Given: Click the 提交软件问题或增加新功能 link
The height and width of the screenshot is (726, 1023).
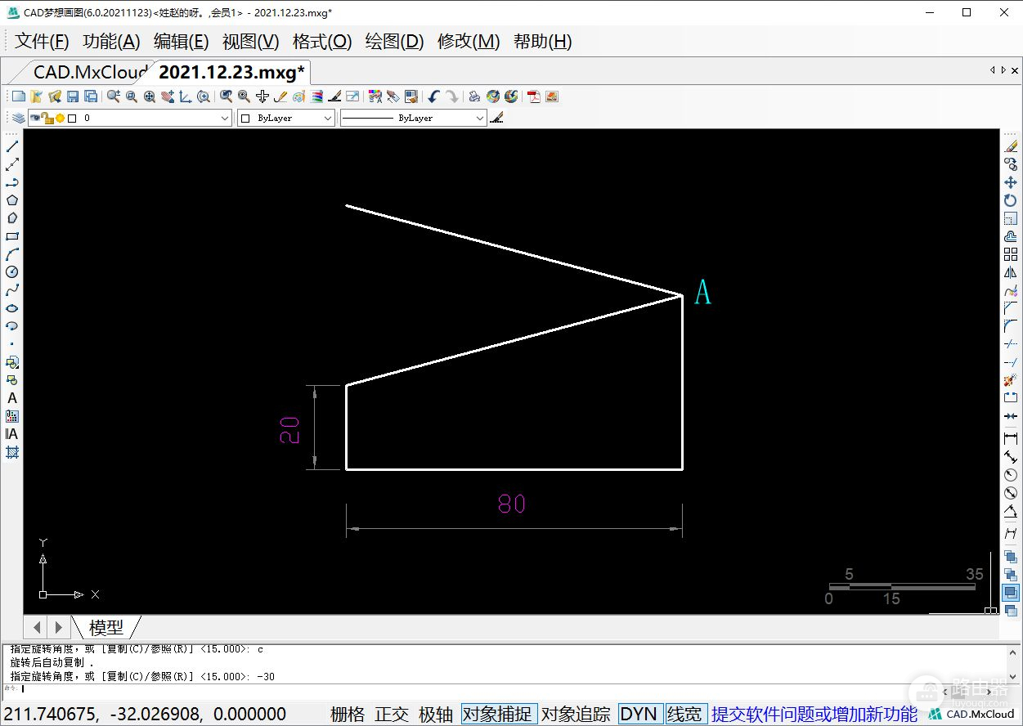Looking at the screenshot, I should (814, 714).
